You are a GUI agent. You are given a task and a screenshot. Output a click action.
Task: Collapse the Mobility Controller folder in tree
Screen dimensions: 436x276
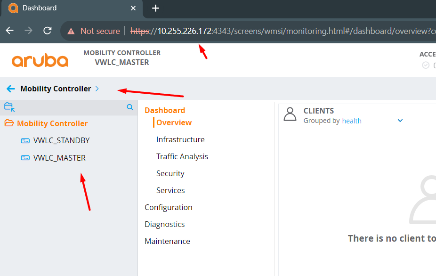9,123
